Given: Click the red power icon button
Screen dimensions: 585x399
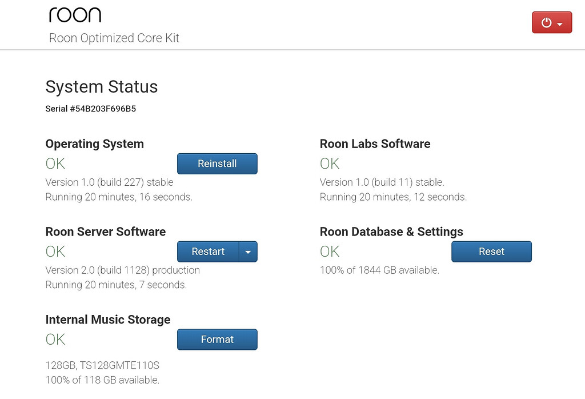Looking at the screenshot, I should pyautogui.click(x=547, y=22).
